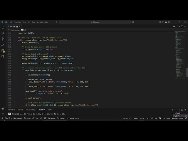Create a new terminal with plus icon
Screen dimensions: 188x141
point(172,110)
